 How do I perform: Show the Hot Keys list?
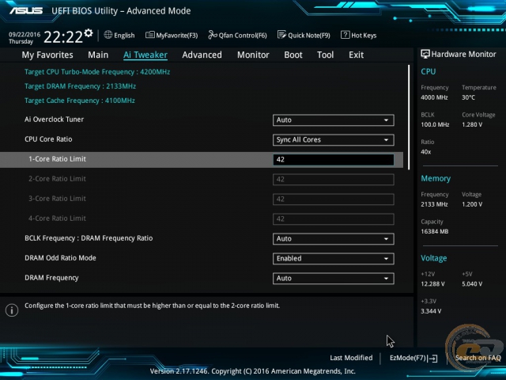pyautogui.click(x=358, y=35)
